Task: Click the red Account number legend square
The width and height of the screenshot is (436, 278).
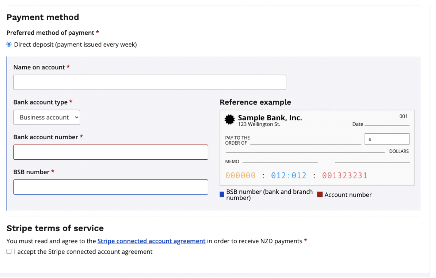Action: (x=320, y=195)
